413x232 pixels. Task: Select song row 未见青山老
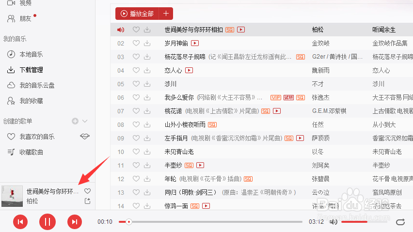262,152
